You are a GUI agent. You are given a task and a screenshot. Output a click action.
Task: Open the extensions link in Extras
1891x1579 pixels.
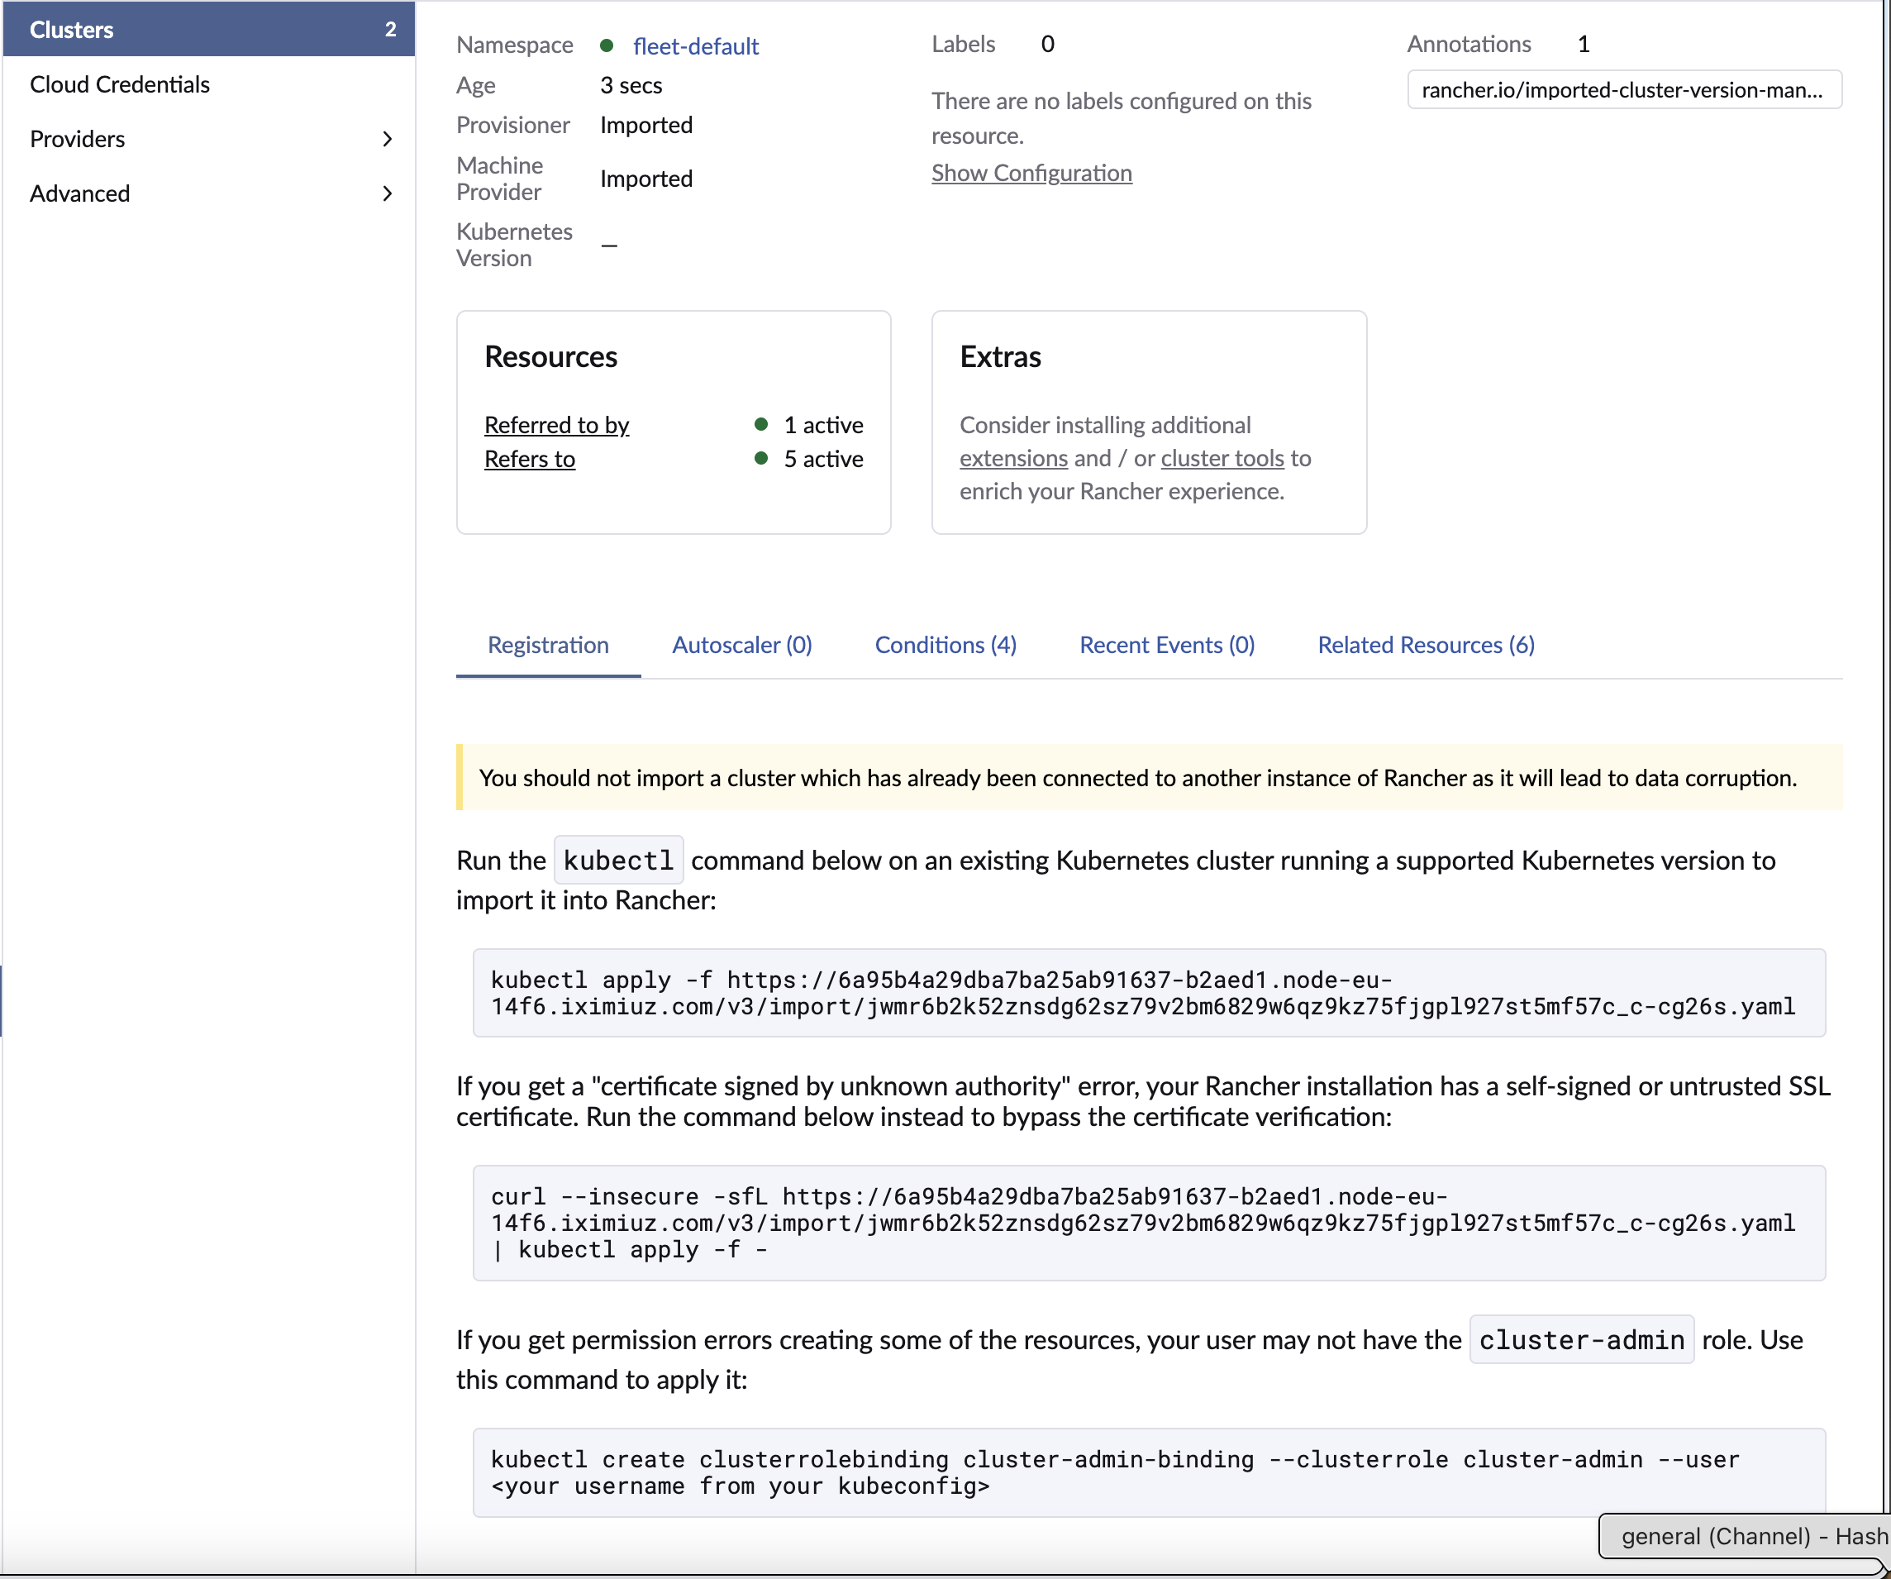point(1013,457)
